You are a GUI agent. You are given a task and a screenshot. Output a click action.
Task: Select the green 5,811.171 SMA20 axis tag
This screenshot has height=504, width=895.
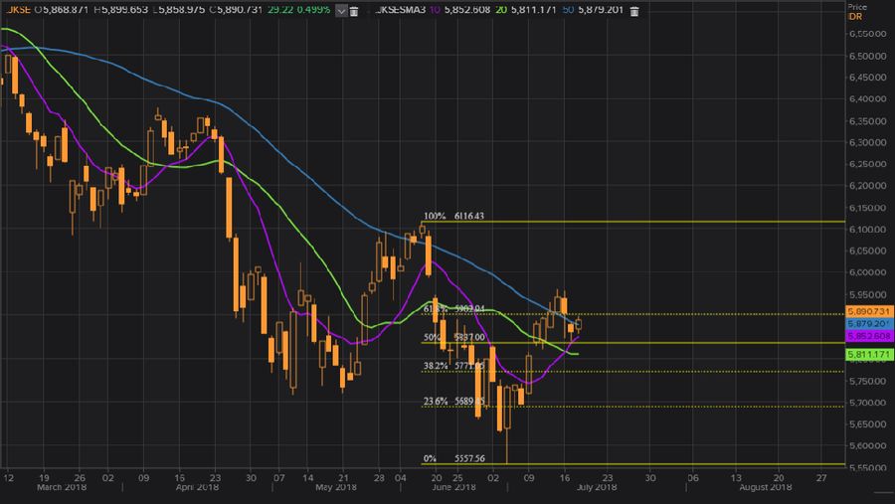click(869, 355)
